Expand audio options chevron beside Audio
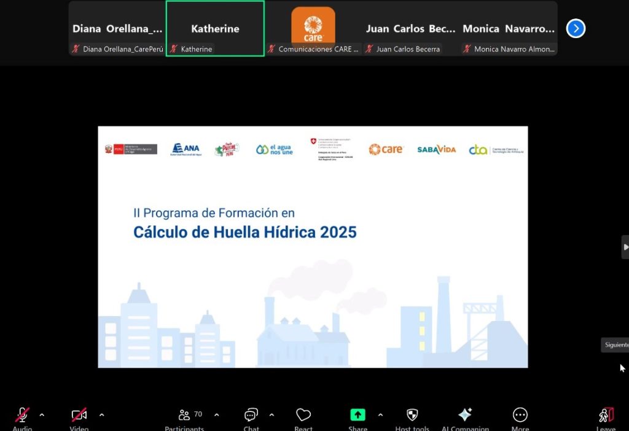This screenshot has width=629, height=431. (x=42, y=415)
